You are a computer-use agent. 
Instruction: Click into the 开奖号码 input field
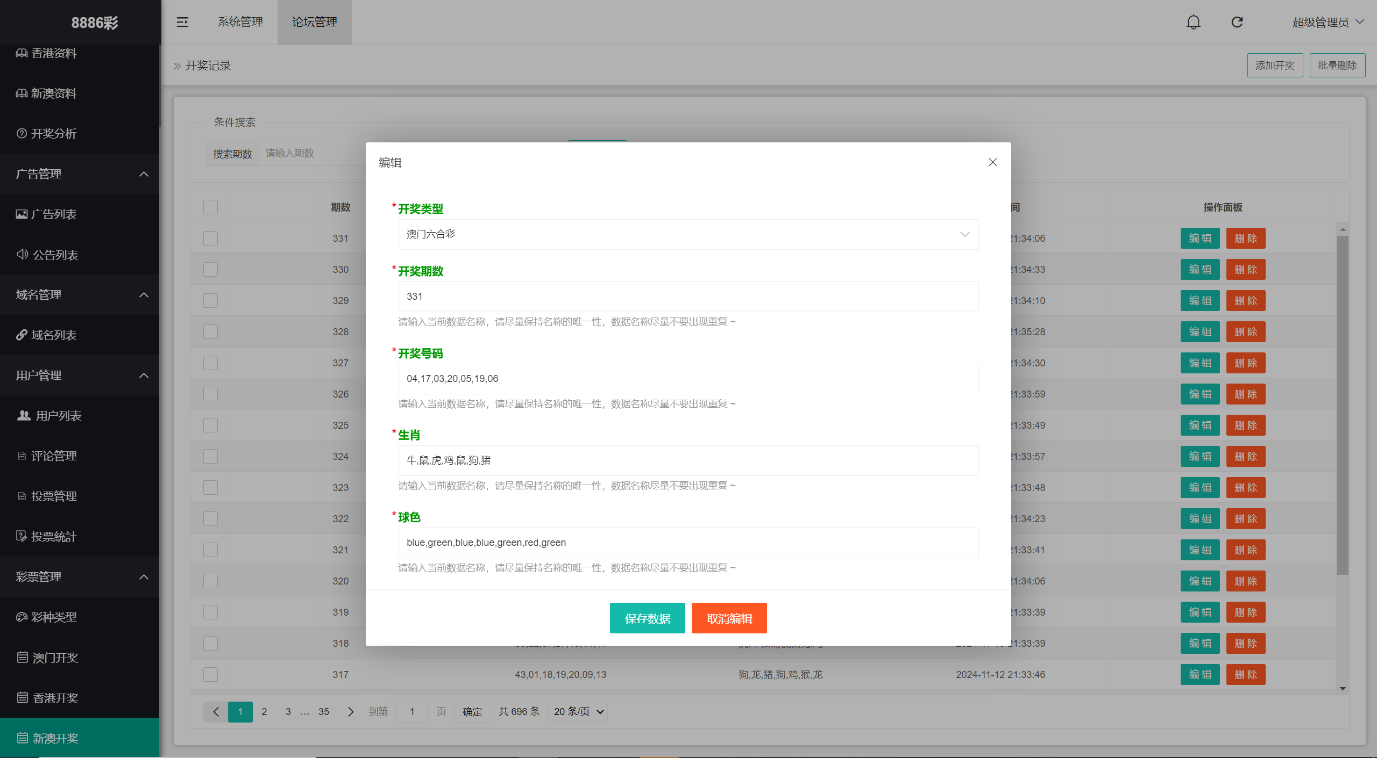(x=687, y=379)
